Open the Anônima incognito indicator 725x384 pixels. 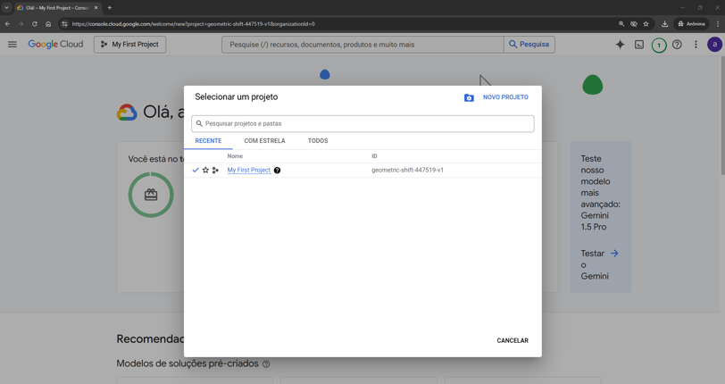[x=691, y=24]
